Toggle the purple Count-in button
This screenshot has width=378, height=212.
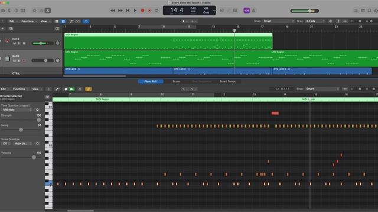(x=246, y=11)
